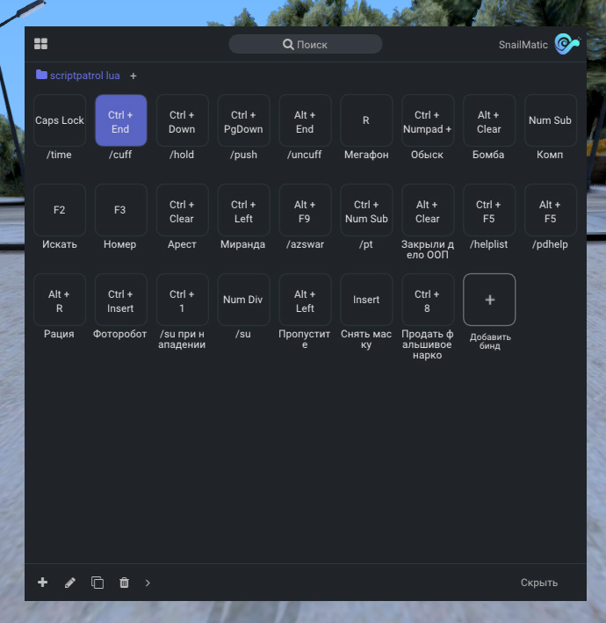606x623 pixels.
Task: Select the F3 Номер bind tile
Action: 120,210
